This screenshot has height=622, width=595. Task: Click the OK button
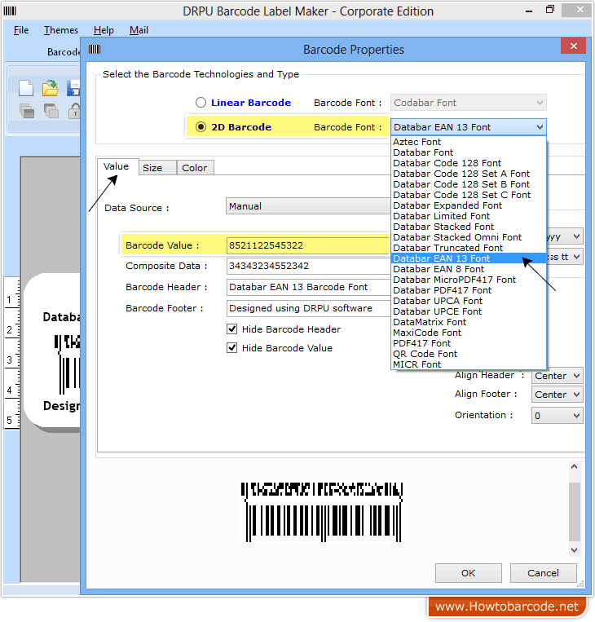pyautogui.click(x=468, y=573)
